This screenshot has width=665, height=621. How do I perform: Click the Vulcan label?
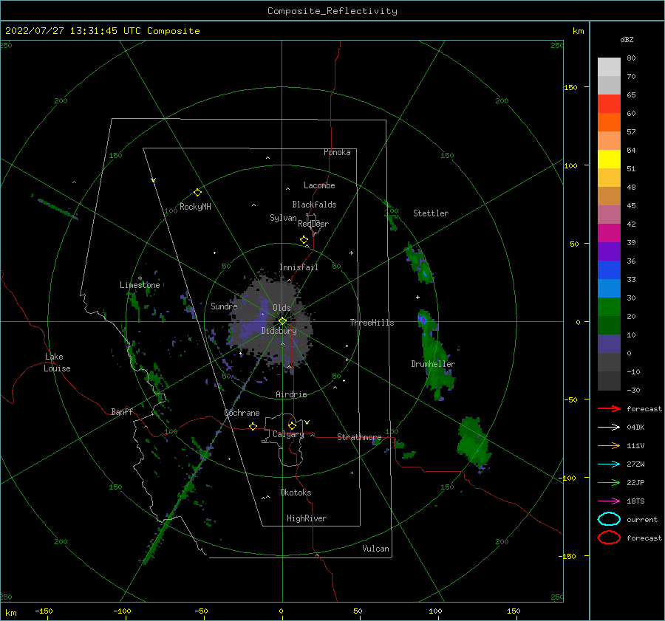click(375, 549)
